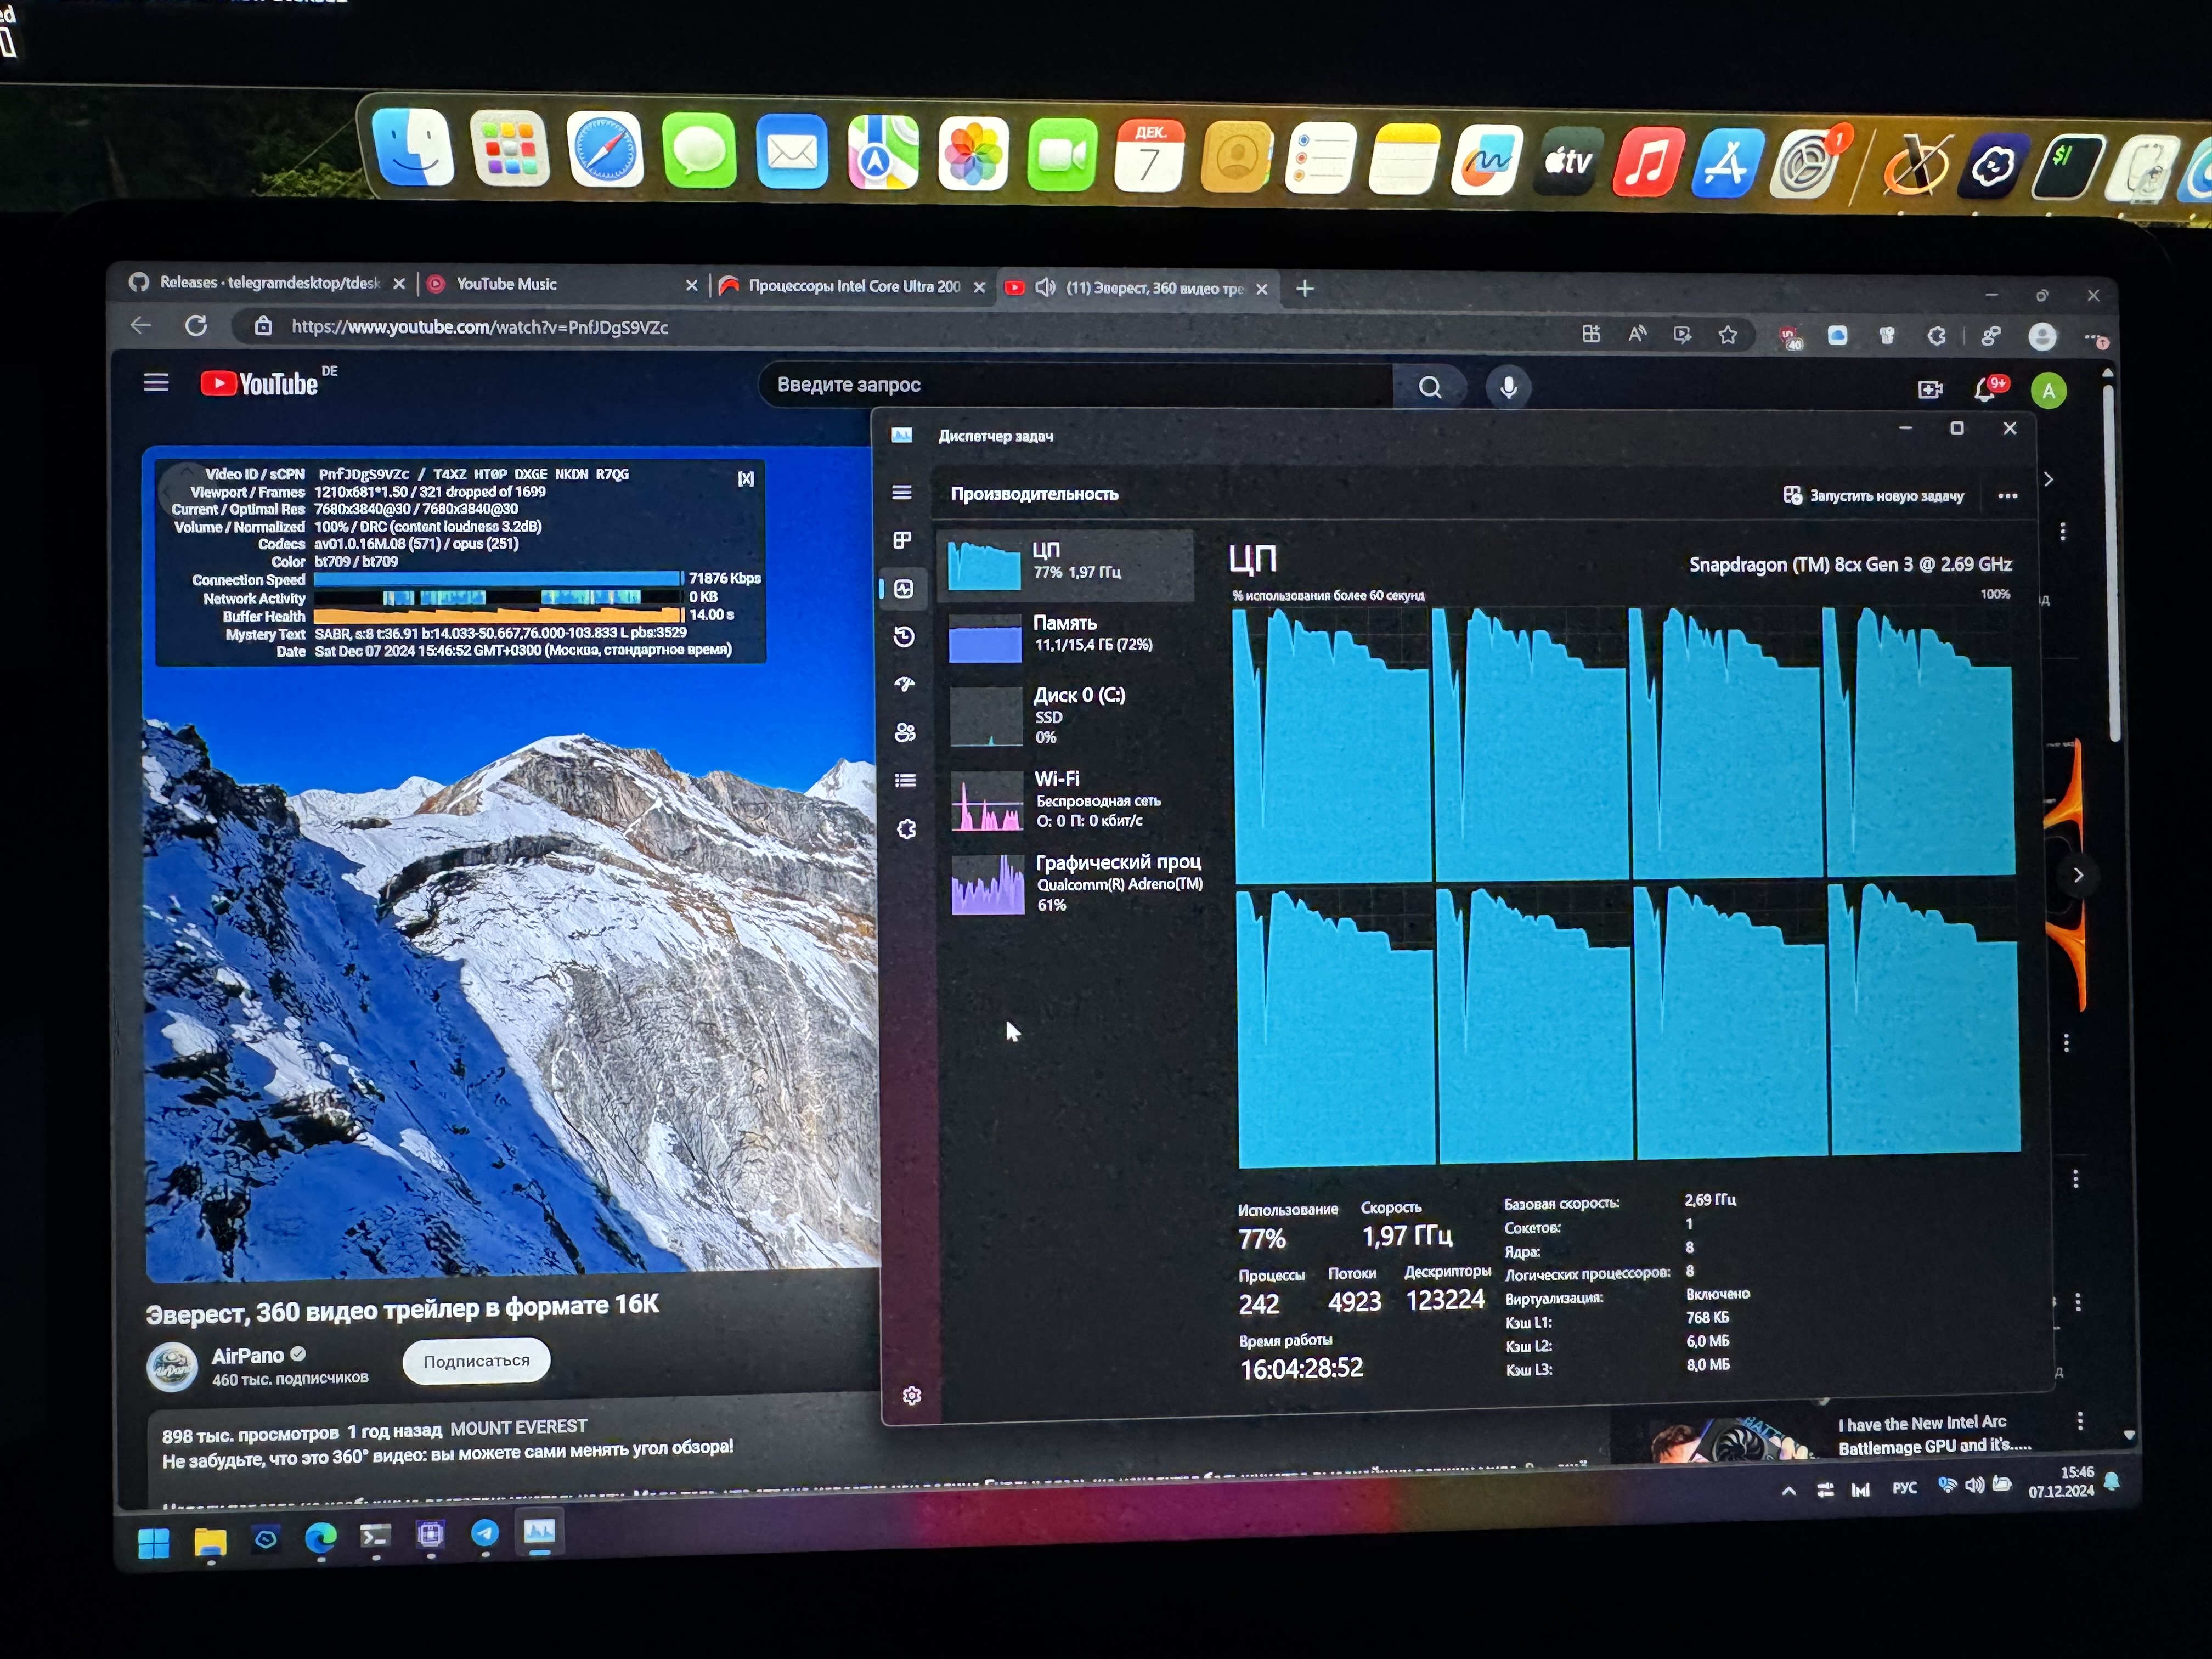Open Startup apps page in Task Manager
2212x1659 pixels.
pos(905,685)
